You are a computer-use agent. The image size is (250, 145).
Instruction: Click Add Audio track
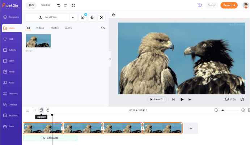(50, 138)
